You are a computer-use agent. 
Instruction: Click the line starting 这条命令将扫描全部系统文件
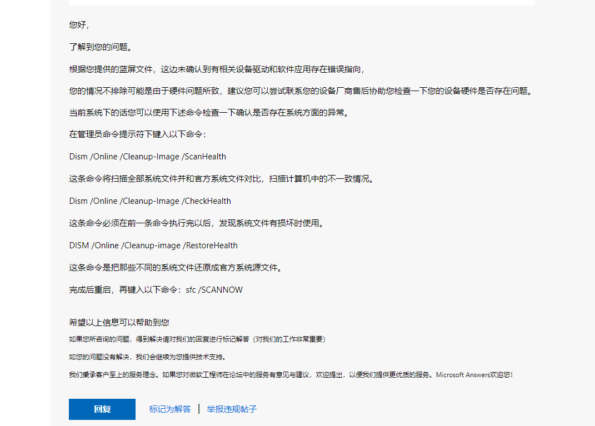click(x=221, y=179)
